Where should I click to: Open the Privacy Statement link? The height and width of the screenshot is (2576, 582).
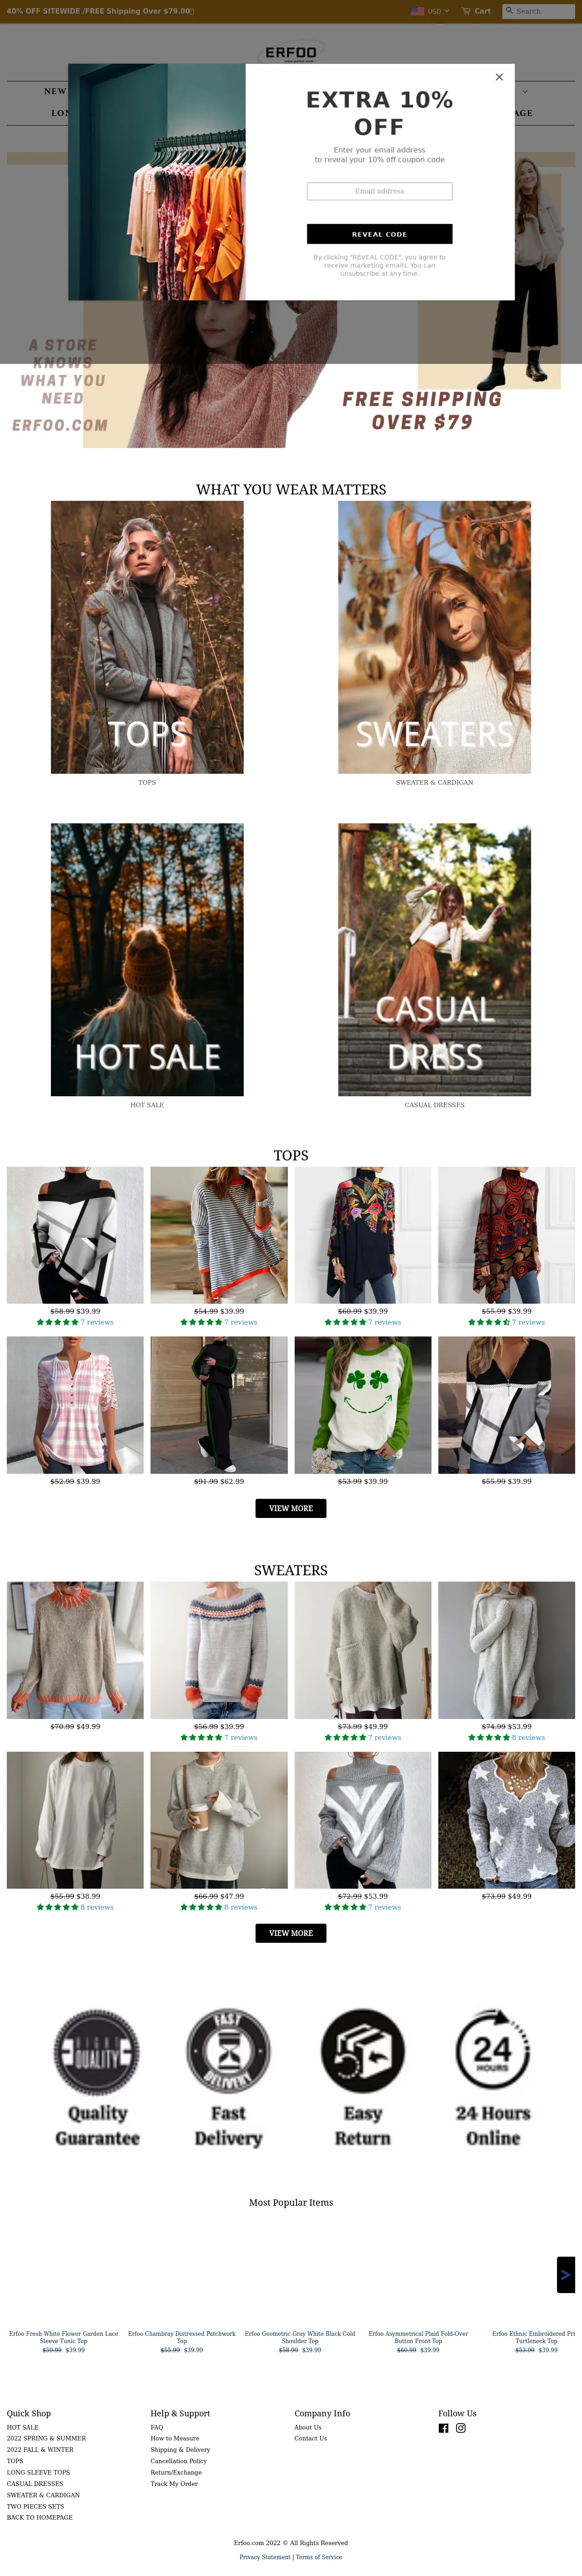coord(265,2557)
